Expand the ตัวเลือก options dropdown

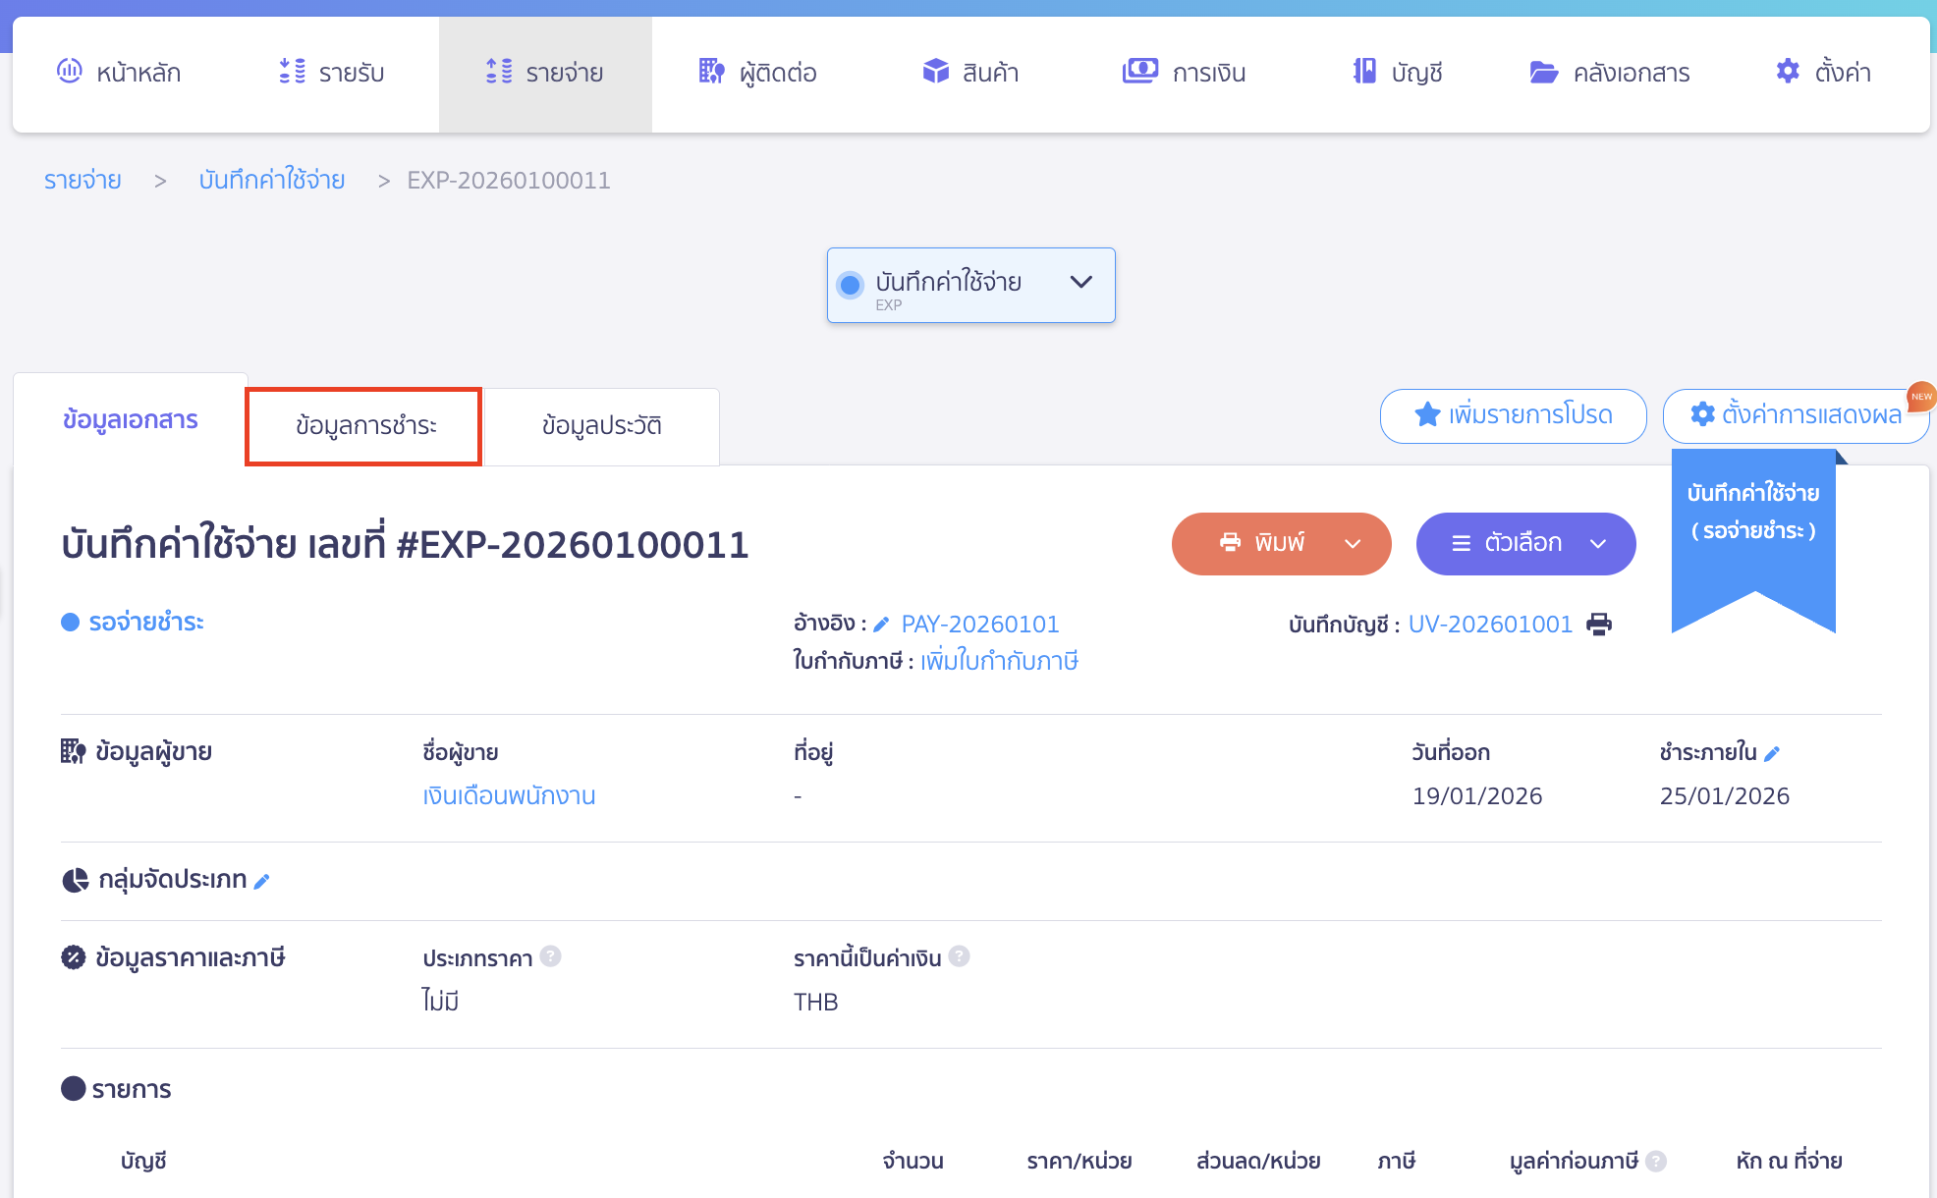(1598, 543)
